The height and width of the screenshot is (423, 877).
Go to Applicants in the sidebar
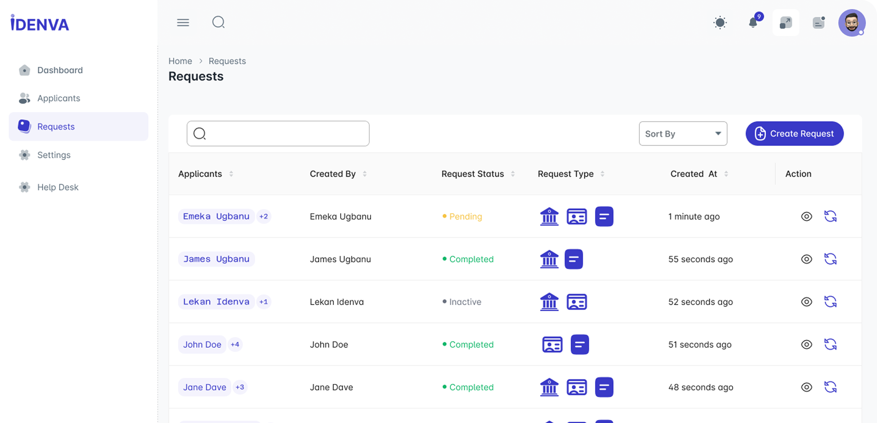(59, 98)
